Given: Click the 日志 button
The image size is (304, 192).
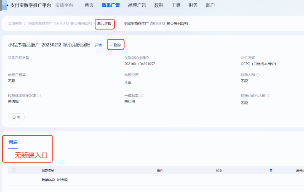Looking at the screenshot, I should 16,117.
